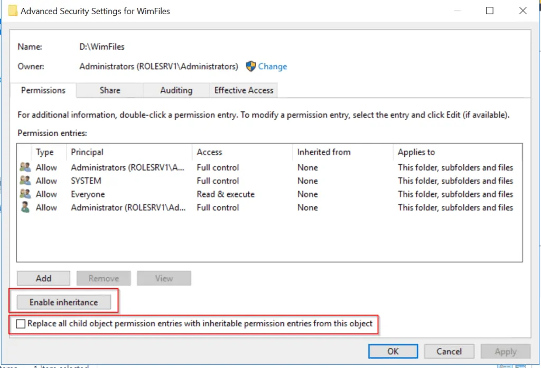Enable replacing child object permission entries
This screenshot has height=368, width=541.
tap(21, 324)
